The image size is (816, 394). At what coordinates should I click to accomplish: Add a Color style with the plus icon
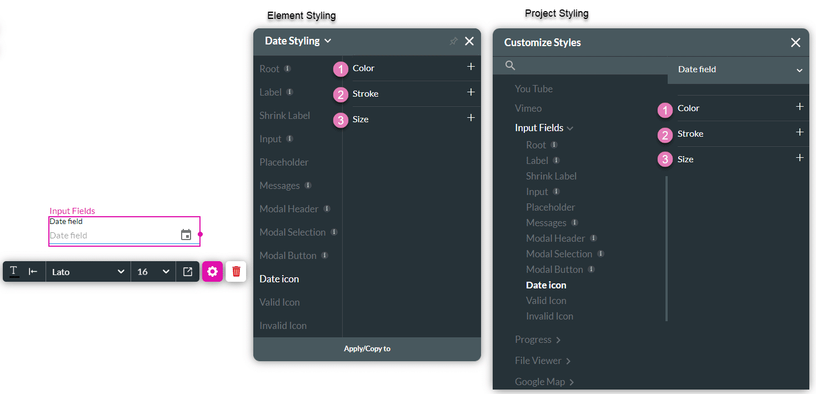pos(470,66)
